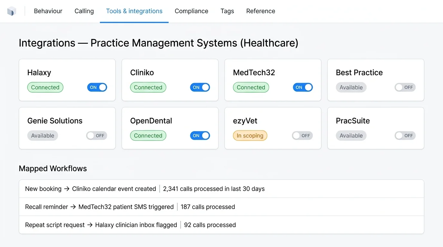Click the Genie Solutions Available badge
Viewport: 443px width, 247px height.
click(42, 135)
